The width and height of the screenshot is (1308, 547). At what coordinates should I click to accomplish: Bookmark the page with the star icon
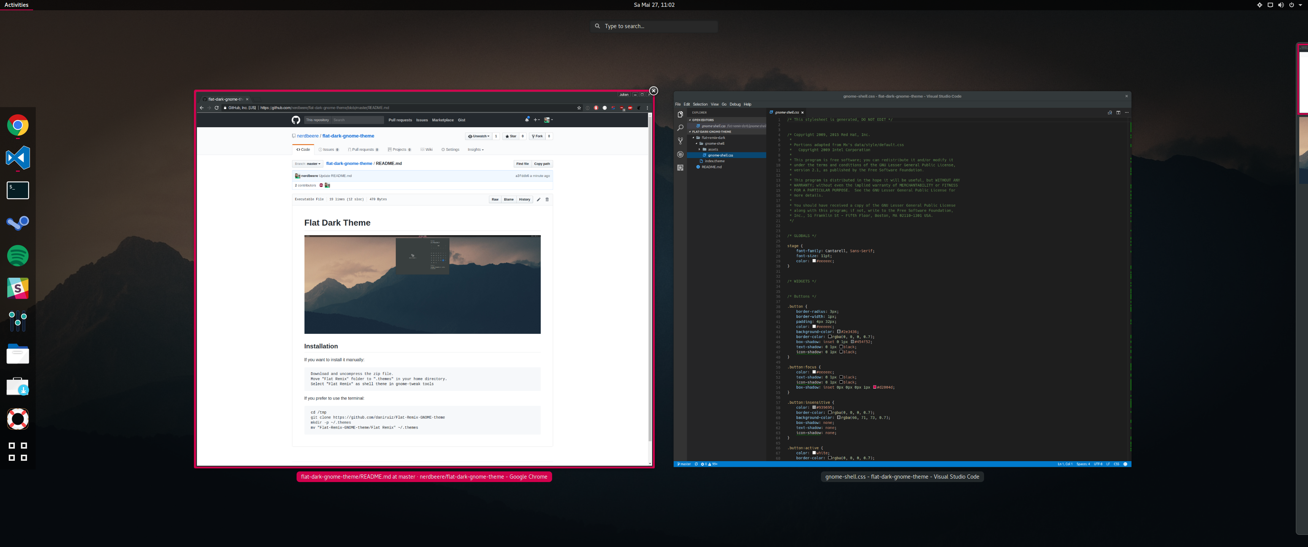click(579, 108)
